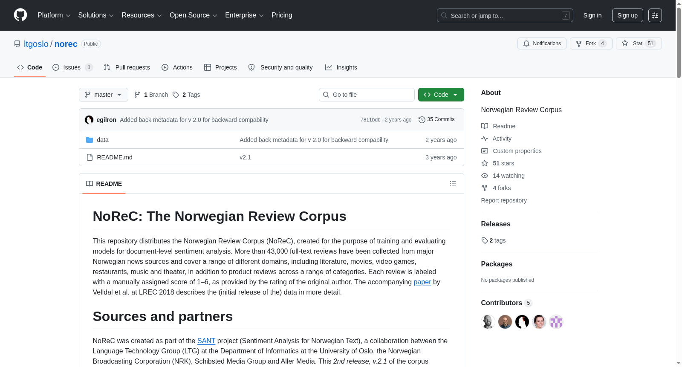Switch to the Projects tab
This screenshot has height=367, width=682.
220,67
